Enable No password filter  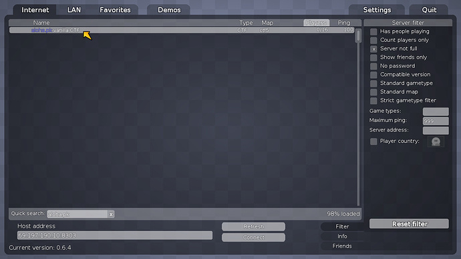pyautogui.click(x=373, y=66)
